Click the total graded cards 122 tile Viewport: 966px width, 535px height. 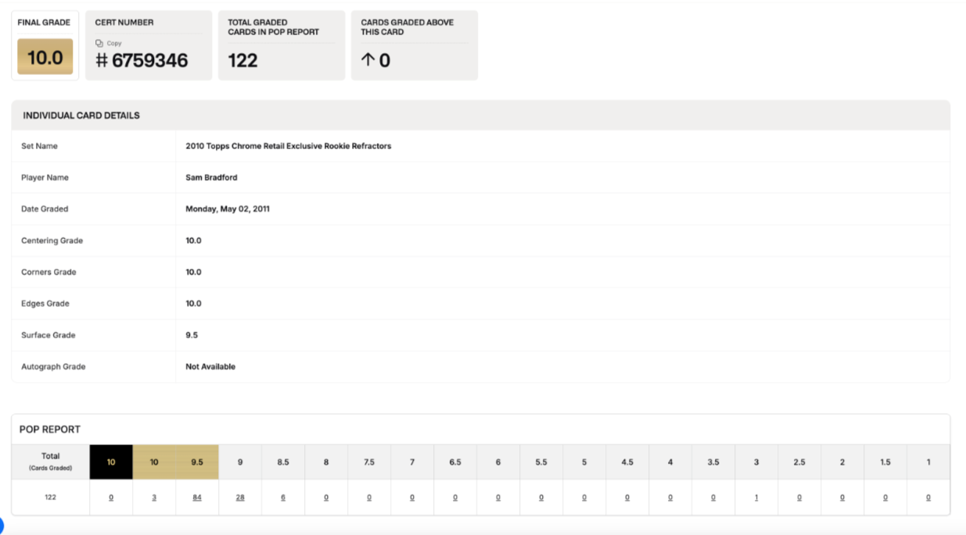pos(281,45)
